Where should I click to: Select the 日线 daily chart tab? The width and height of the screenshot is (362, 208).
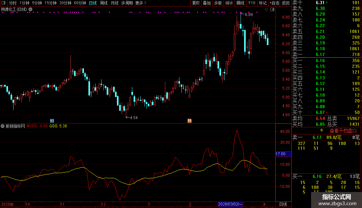coord(93,3)
